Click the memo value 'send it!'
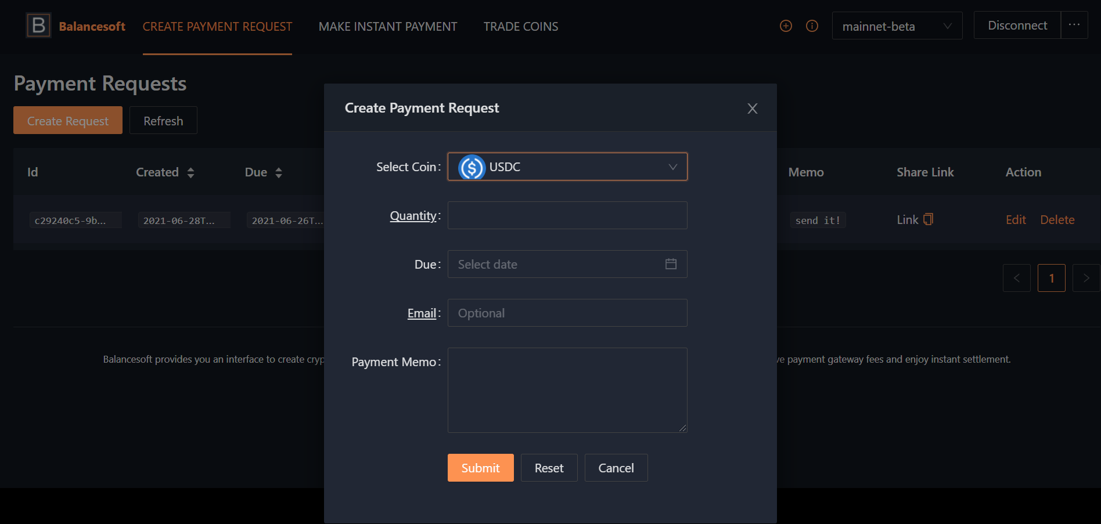This screenshot has height=524, width=1101. pos(818,221)
